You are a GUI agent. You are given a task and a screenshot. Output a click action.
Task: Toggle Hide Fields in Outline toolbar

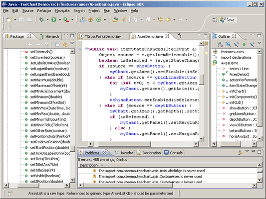[228, 44]
